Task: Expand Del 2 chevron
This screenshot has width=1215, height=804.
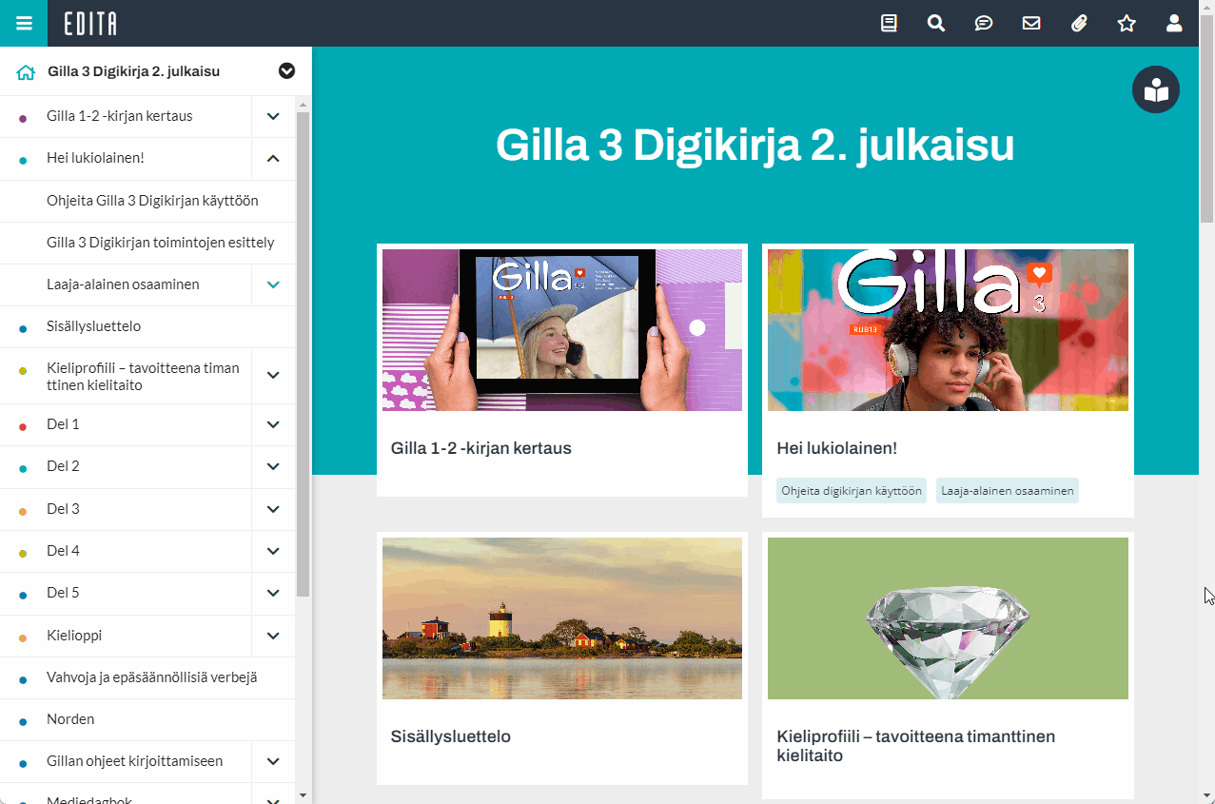Action: click(x=273, y=466)
